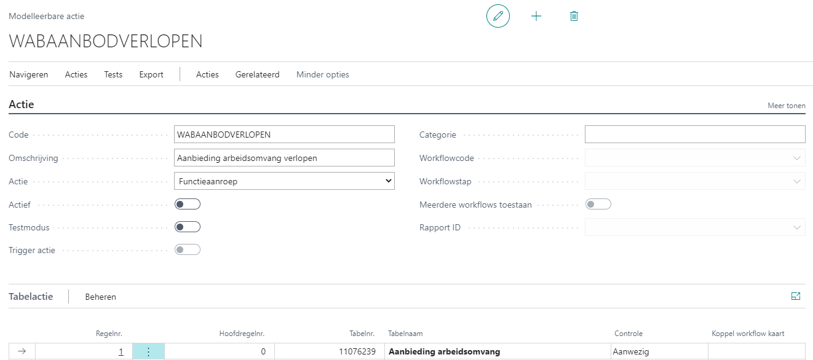Select the row using arrow indicator

pyautogui.click(x=22, y=351)
